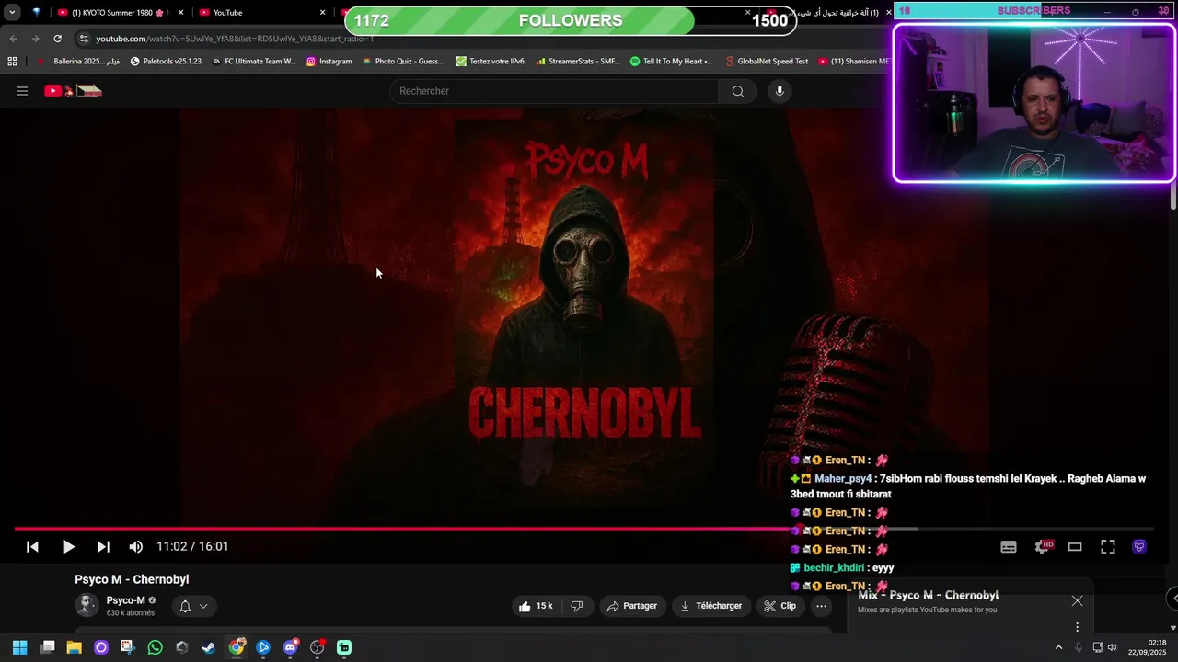Enter fullscreen mode
Image resolution: width=1178 pixels, height=662 pixels.
click(x=1108, y=546)
